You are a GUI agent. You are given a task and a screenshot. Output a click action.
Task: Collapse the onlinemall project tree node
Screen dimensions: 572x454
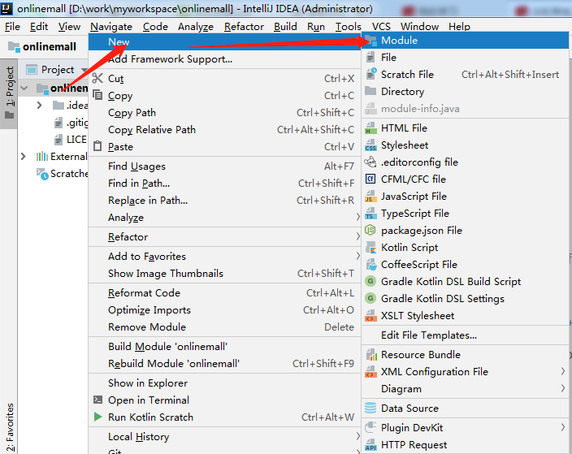(24, 88)
